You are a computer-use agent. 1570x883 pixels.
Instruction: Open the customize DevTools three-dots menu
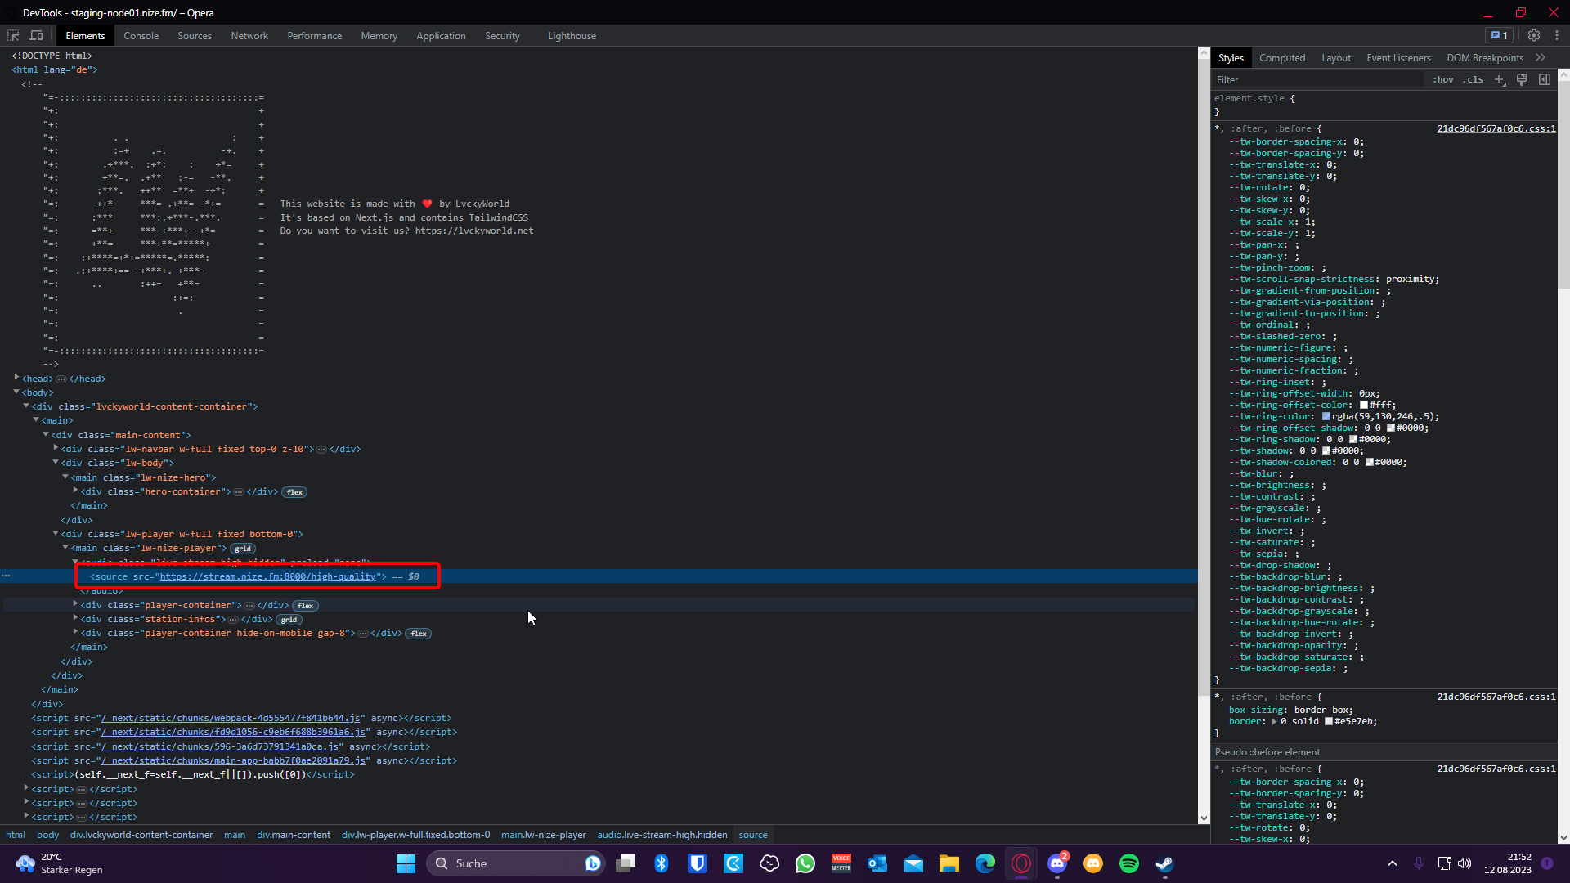[x=1557, y=35]
